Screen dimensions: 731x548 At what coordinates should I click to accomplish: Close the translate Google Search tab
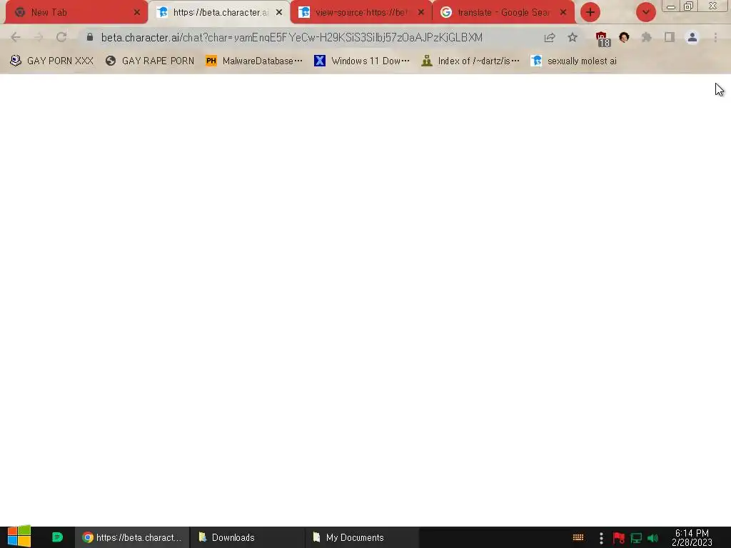point(563,13)
